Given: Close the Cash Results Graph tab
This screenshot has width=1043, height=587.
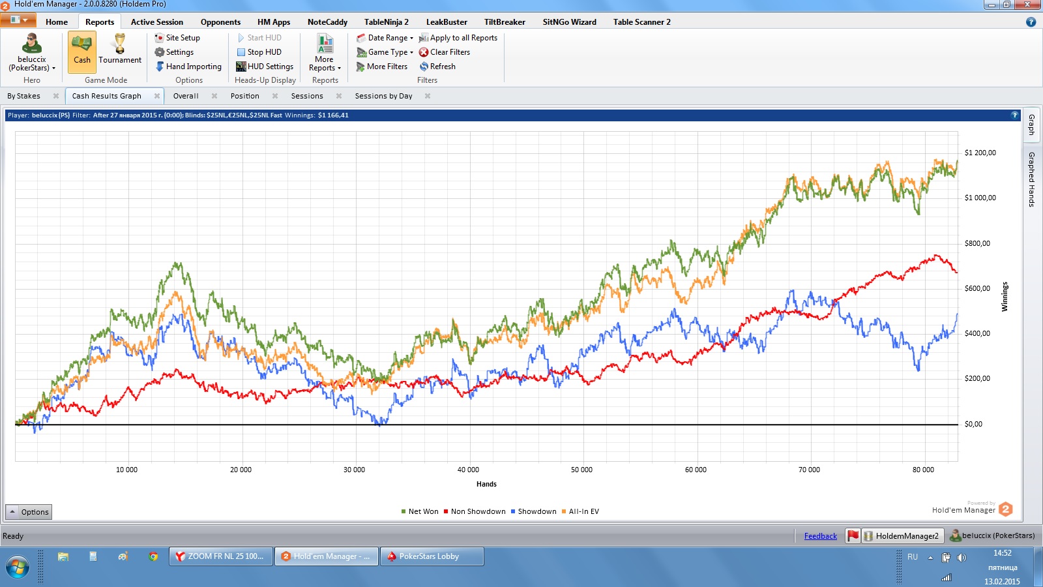Looking at the screenshot, I should click(157, 96).
